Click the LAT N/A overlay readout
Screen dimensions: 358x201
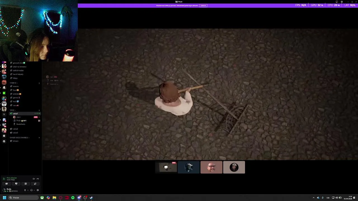tap(350, 5)
